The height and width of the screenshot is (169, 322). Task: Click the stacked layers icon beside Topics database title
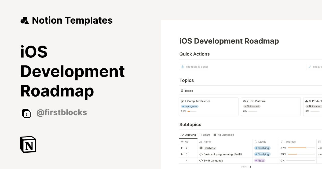[x=182, y=91]
